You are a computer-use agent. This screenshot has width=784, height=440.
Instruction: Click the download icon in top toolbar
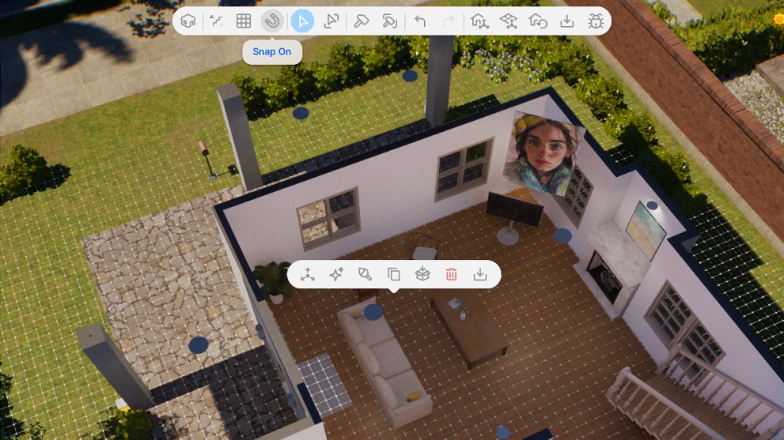coord(566,21)
